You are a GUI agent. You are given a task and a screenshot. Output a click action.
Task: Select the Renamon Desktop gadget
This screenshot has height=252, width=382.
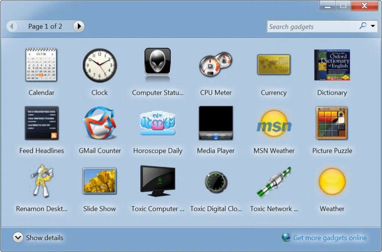point(41,181)
